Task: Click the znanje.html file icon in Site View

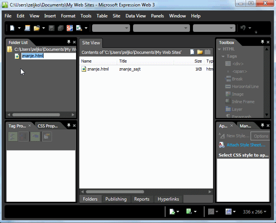Action: click(x=84, y=69)
